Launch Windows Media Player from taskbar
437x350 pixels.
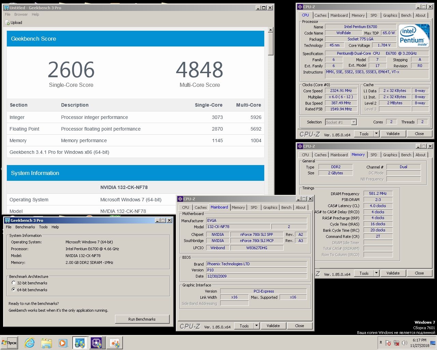coord(62,343)
